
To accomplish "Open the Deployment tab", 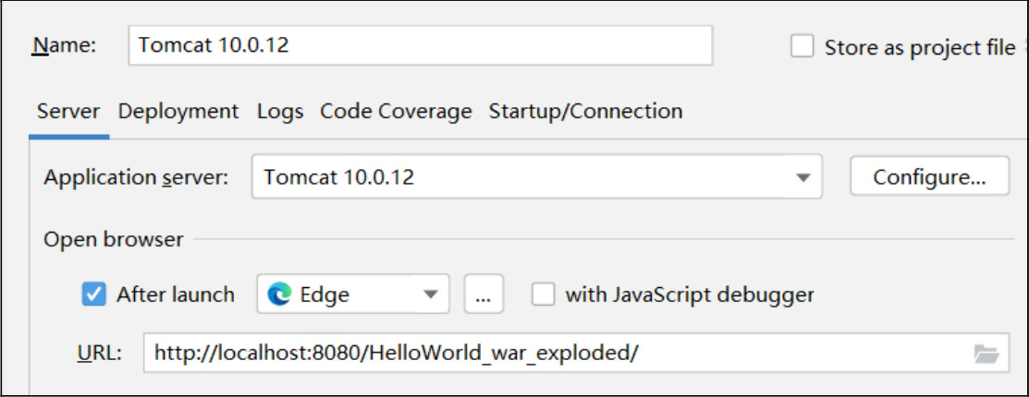I will tap(178, 112).
